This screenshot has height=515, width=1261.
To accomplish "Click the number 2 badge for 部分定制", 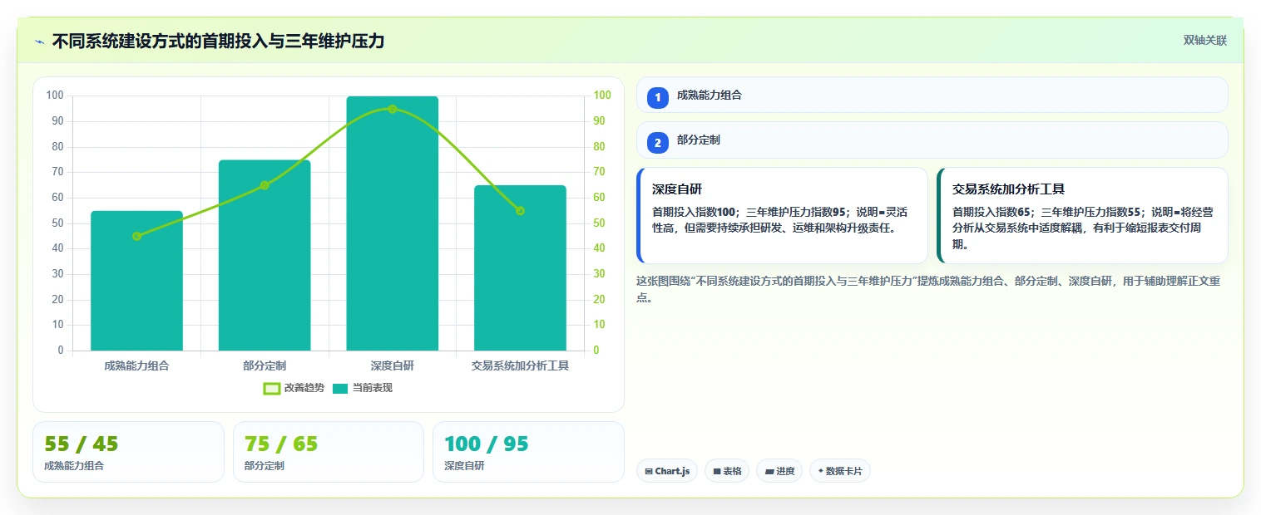I will [x=658, y=143].
